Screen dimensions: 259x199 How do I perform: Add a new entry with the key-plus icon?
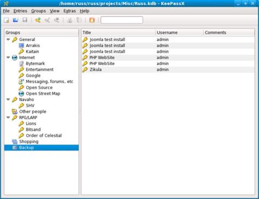click(x=38, y=20)
